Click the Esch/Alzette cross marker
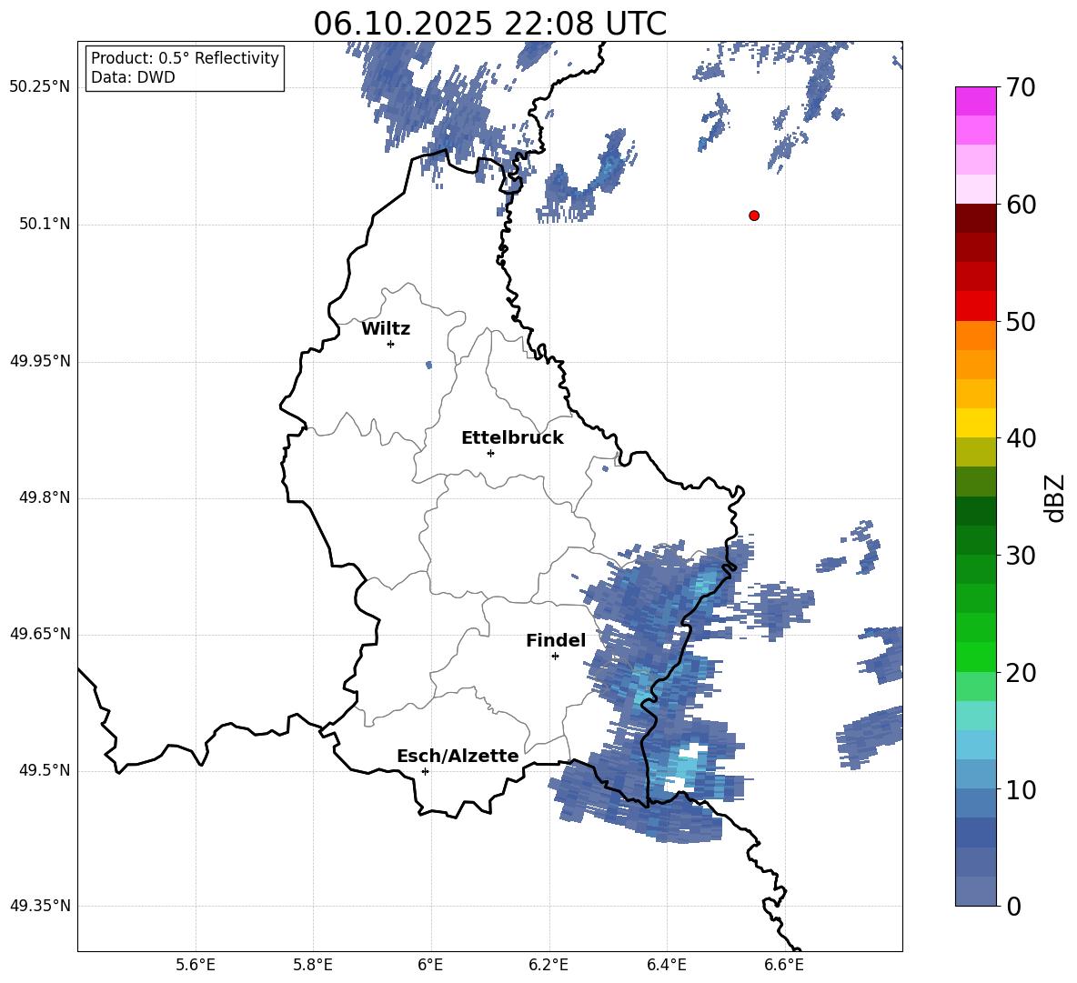The height and width of the screenshot is (983, 1077). 425,771
